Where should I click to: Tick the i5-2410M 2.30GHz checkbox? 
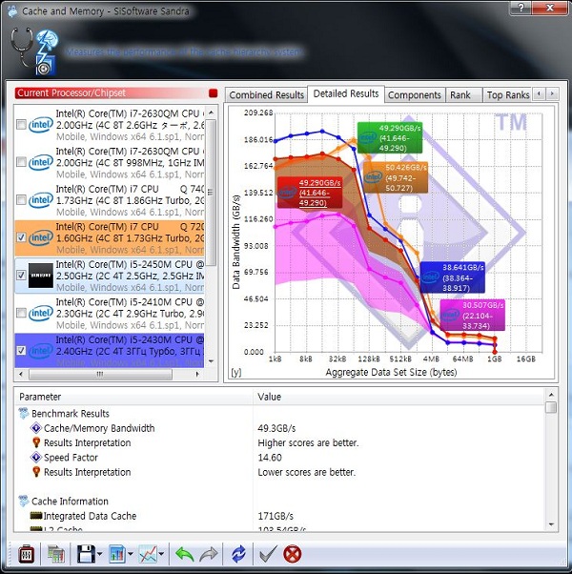tap(21, 313)
